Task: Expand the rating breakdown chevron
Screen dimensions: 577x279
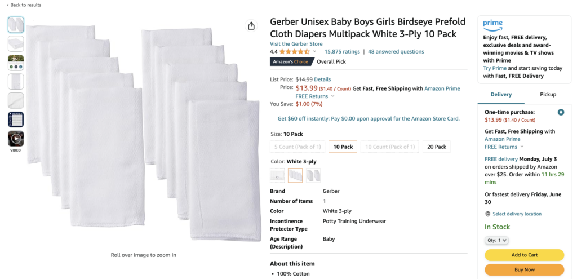Action: pyautogui.click(x=314, y=52)
